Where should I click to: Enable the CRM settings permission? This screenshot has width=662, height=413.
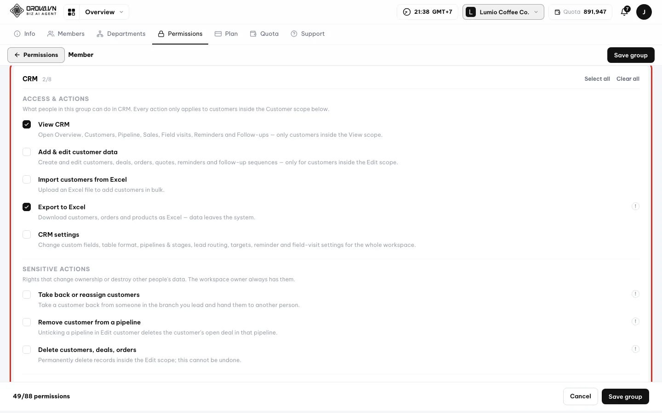tap(27, 234)
